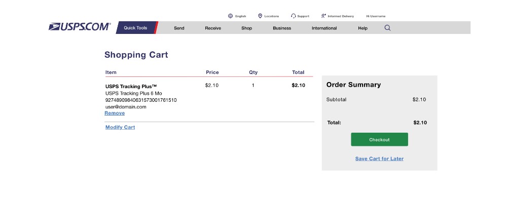Open the Help menu
The width and height of the screenshot is (506, 197).
363,28
